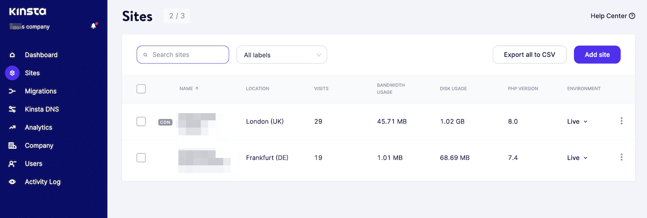Toggle the select-all sites checkbox
The height and width of the screenshot is (218, 647).
141,89
